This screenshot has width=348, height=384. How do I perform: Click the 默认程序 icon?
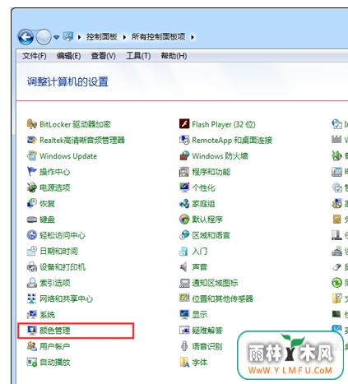(184, 220)
